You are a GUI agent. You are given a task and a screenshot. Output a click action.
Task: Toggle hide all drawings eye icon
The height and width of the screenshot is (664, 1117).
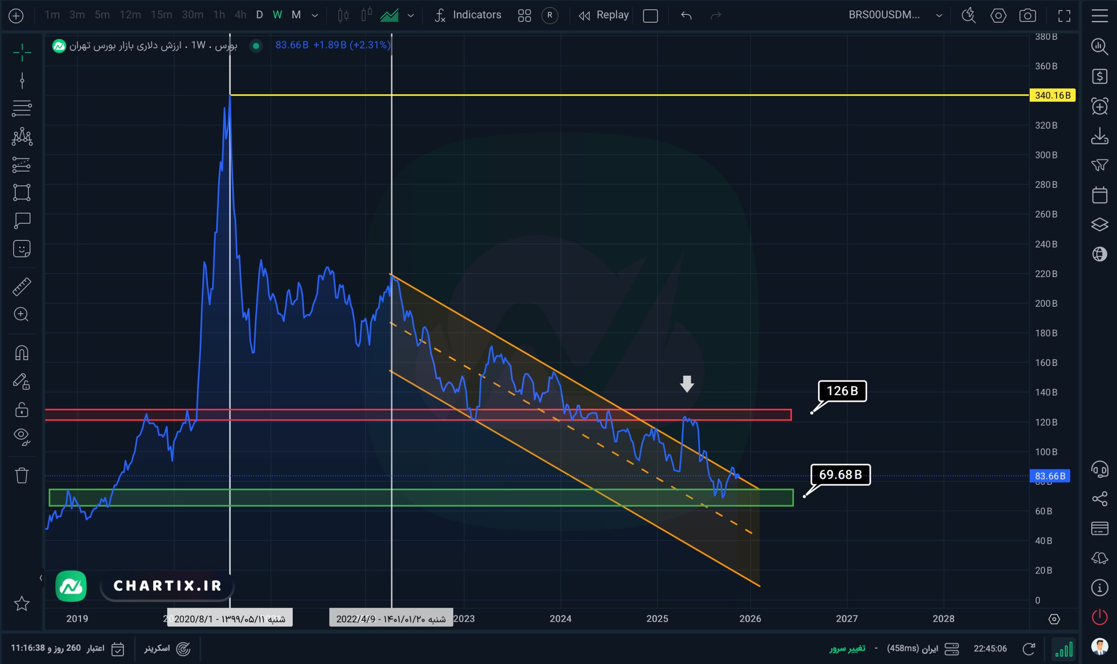pos(21,435)
